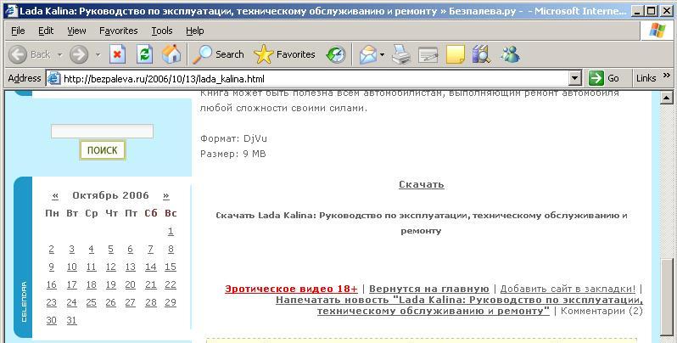The width and height of the screenshot is (677, 343).
Task: Expand the Back button history arrow
Action: click(x=59, y=54)
